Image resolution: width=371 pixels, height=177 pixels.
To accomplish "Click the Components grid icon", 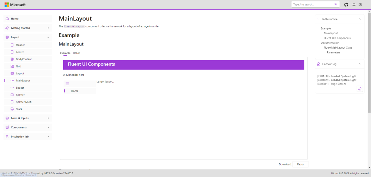I will pos(7,127).
